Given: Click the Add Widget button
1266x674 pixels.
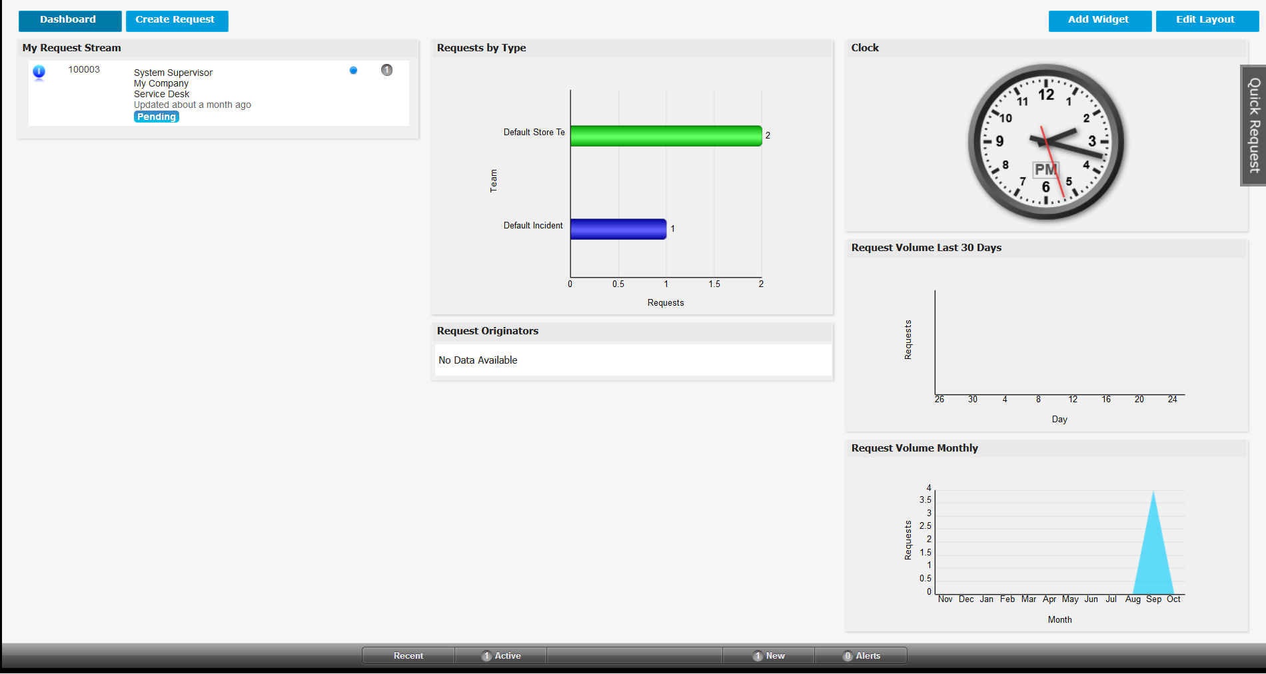Looking at the screenshot, I should pyautogui.click(x=1098, y=21).
